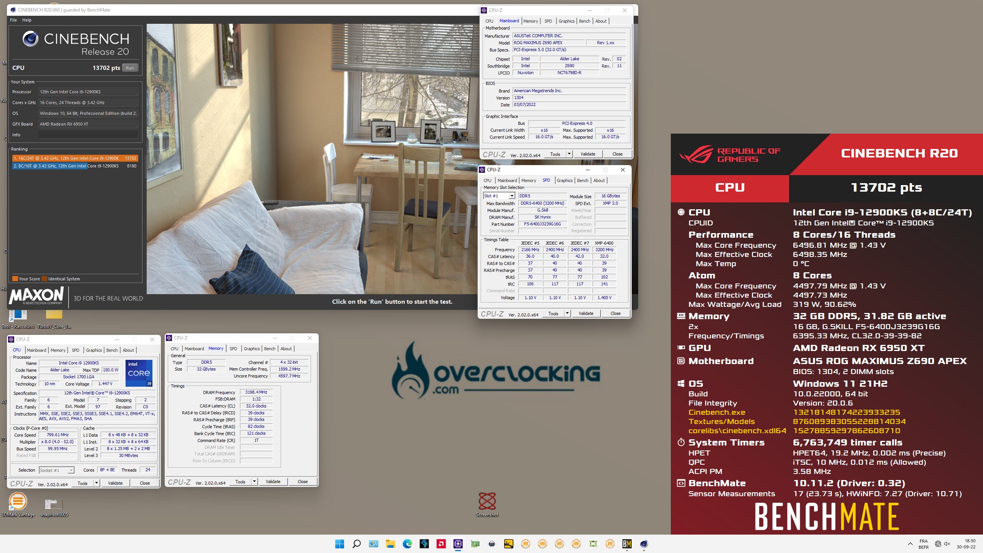
Task: Open the black teal arrow taskbar icon
Action: pyautogui.click(x=424, y=544)
